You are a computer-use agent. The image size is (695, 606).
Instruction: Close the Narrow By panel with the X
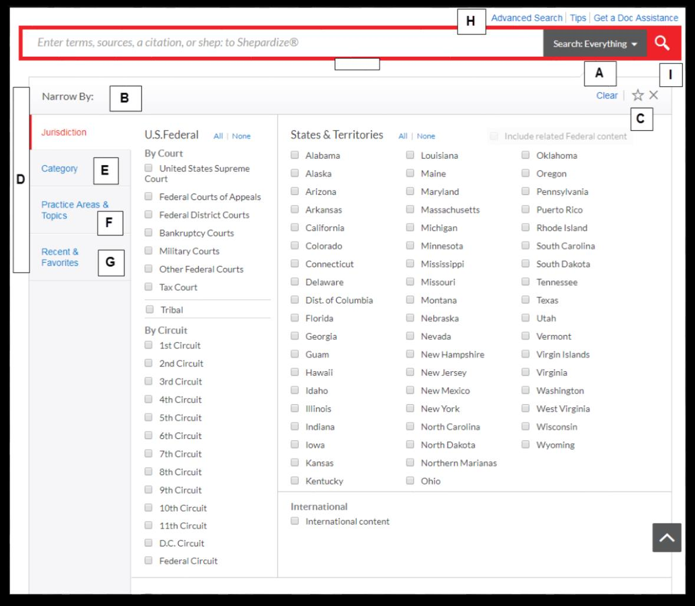coord(653,95)
